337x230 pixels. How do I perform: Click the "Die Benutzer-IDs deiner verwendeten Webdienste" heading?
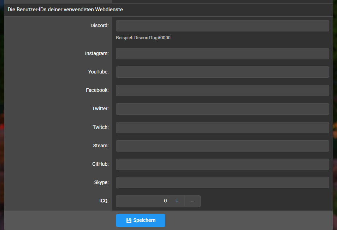(x=65, y=10)
